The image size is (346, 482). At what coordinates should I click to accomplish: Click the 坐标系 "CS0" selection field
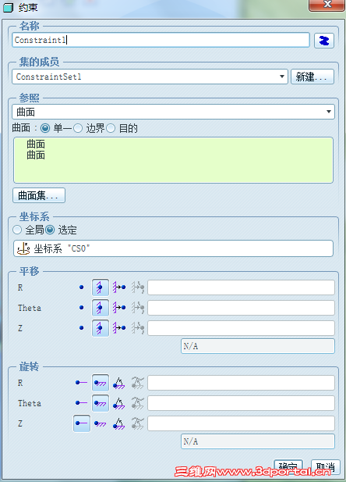[x=173, y=248]
